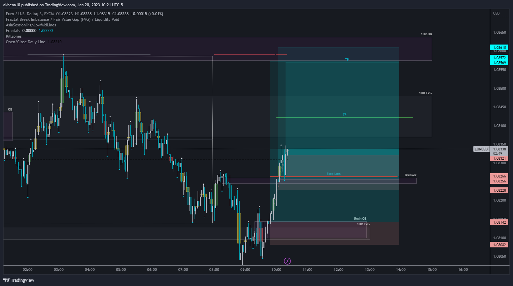Select the 1.08321 red price label

pyautogui.click(x=499, y=158)
